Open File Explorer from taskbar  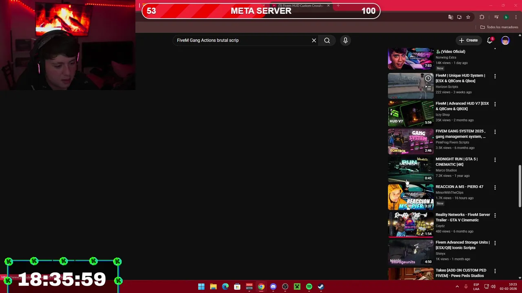point(213,286)
